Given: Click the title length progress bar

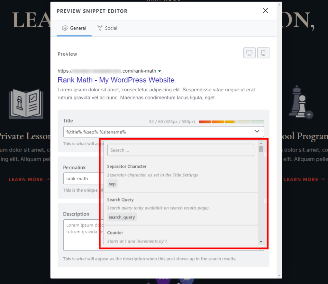Looking at the screenshot, I should 231,122.
